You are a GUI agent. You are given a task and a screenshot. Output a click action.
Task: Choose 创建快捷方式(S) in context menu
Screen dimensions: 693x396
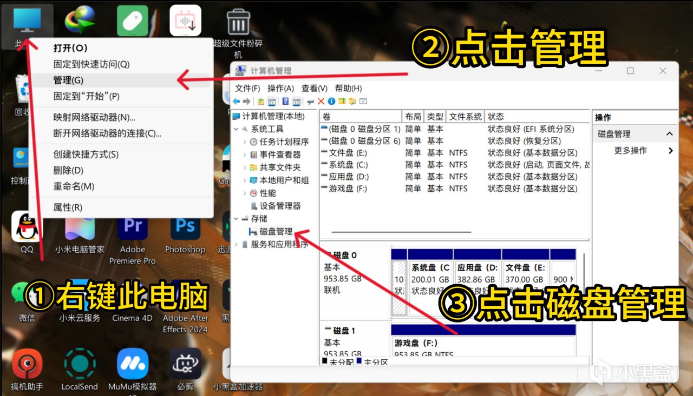pyautogui.click(x=121, y=155)
